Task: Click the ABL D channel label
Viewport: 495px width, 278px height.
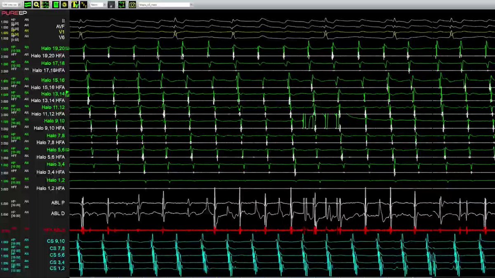Action: point(58,213)
